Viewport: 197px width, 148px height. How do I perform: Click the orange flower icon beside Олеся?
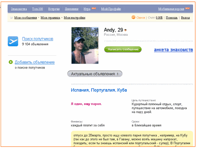click(x=134, y=17)
